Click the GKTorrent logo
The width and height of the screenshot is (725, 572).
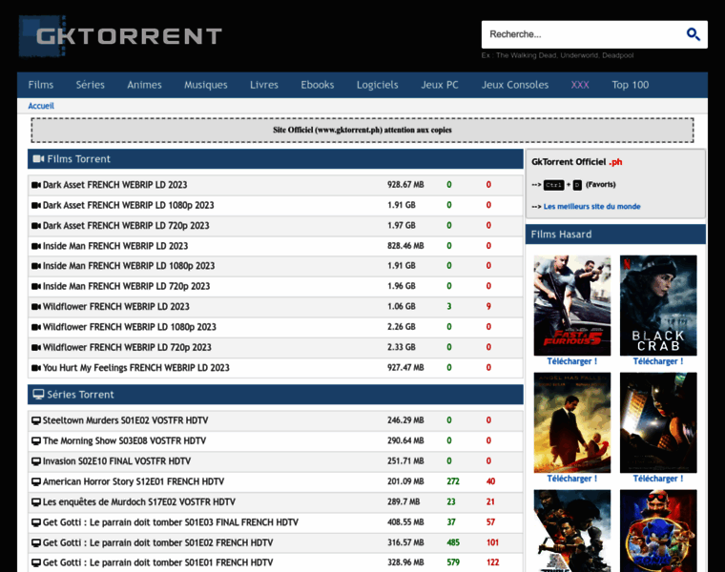coord(121,35)
